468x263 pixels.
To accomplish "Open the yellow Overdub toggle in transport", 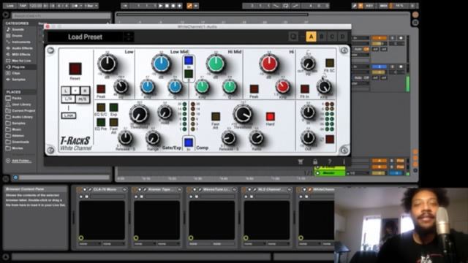I will pyautogui.click(x=189, y=6).
